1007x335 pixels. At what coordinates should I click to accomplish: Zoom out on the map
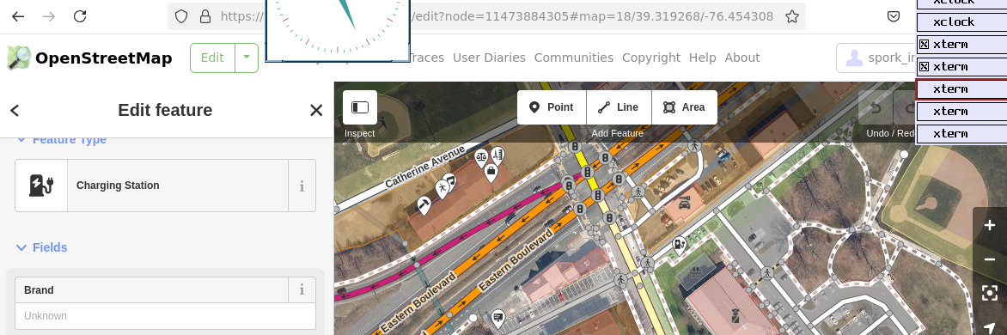pyautogui.click(x=990, y=259)
